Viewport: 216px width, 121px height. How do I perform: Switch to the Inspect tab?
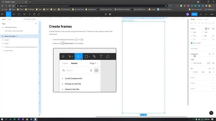click(x=206, y=19)
